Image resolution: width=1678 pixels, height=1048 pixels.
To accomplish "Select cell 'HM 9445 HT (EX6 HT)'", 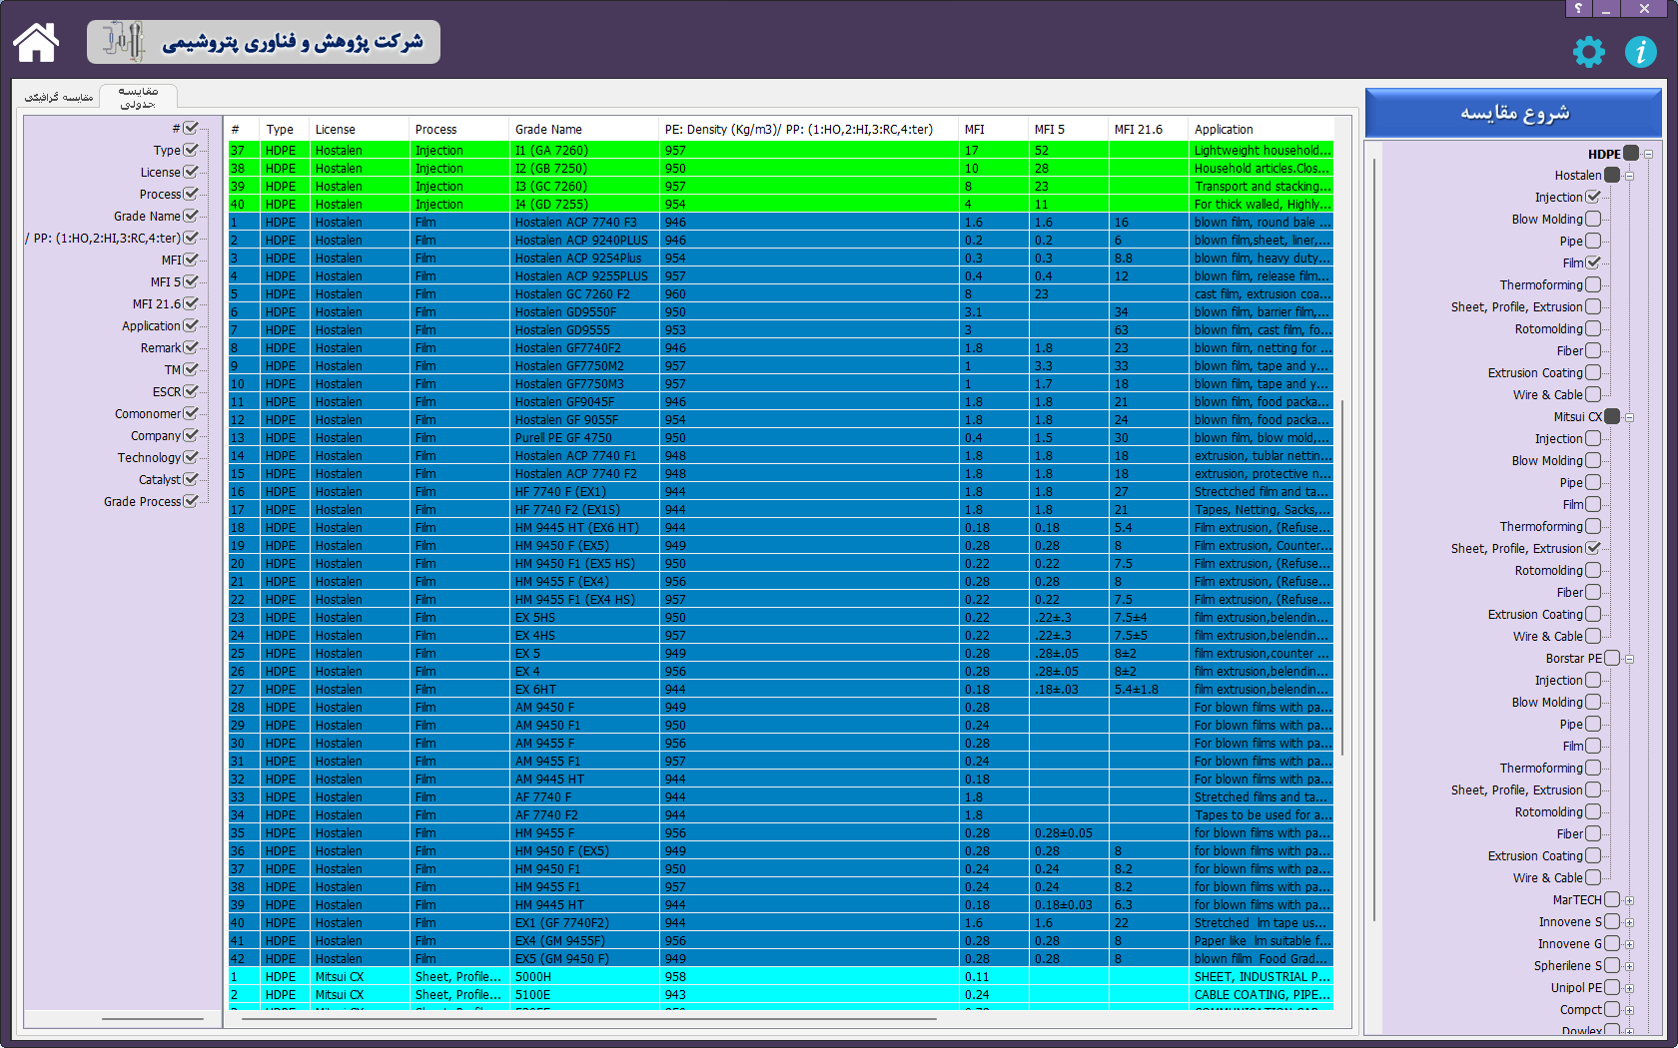I will pos(584,528).
